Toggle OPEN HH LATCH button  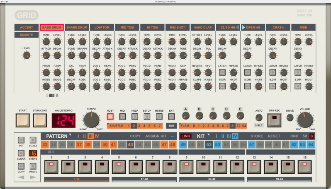pyautogui.click(x=247, y=72)
